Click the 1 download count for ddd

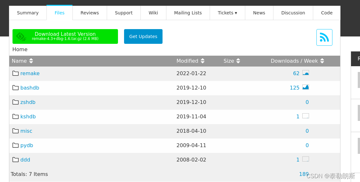pyautogui.click(x=298, y=160)
